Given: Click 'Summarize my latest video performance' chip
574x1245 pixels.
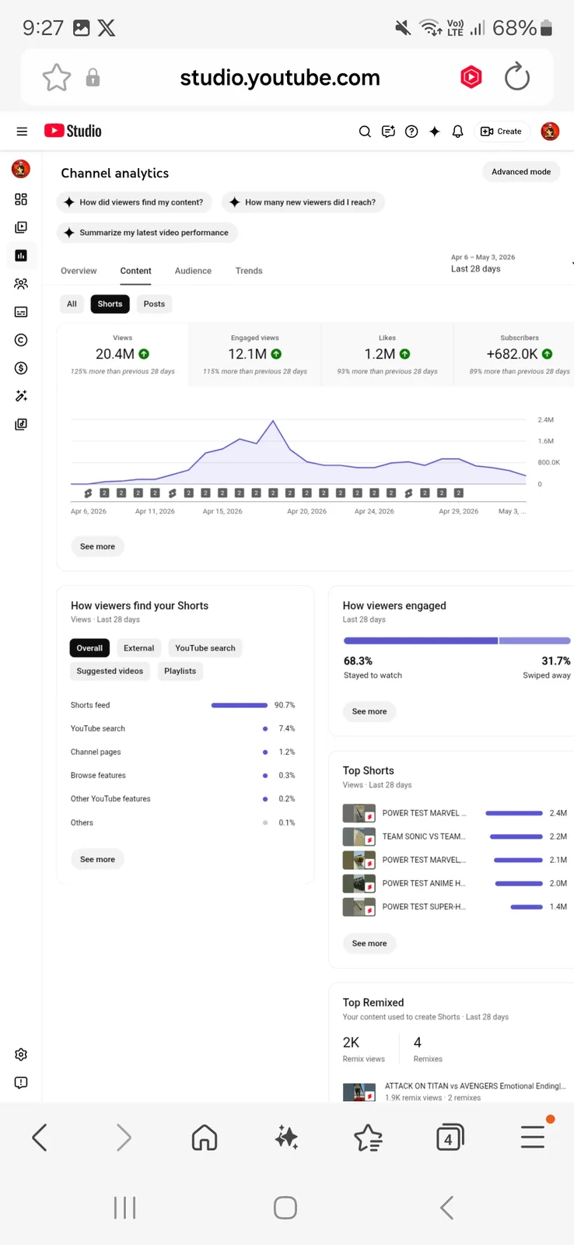Looking at the screenshot, I should (x=147, y=233).
